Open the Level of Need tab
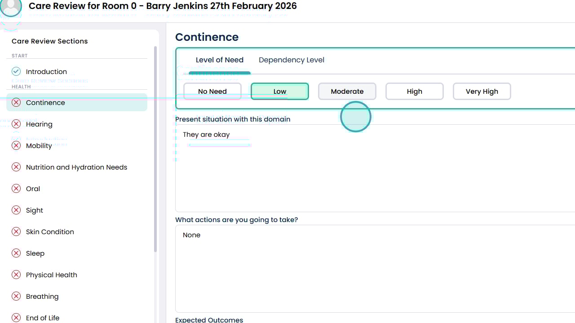 pos(220,60)
